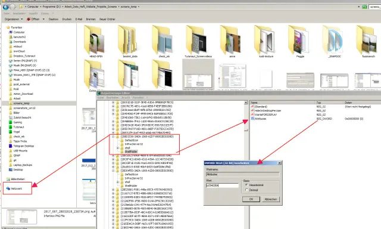The width and height of the screenshot is (381, 229).
Task: Expand shell under {208D2C60-3AEA-1069-A2D7-08002B30309D}
Action: point(118,148)
